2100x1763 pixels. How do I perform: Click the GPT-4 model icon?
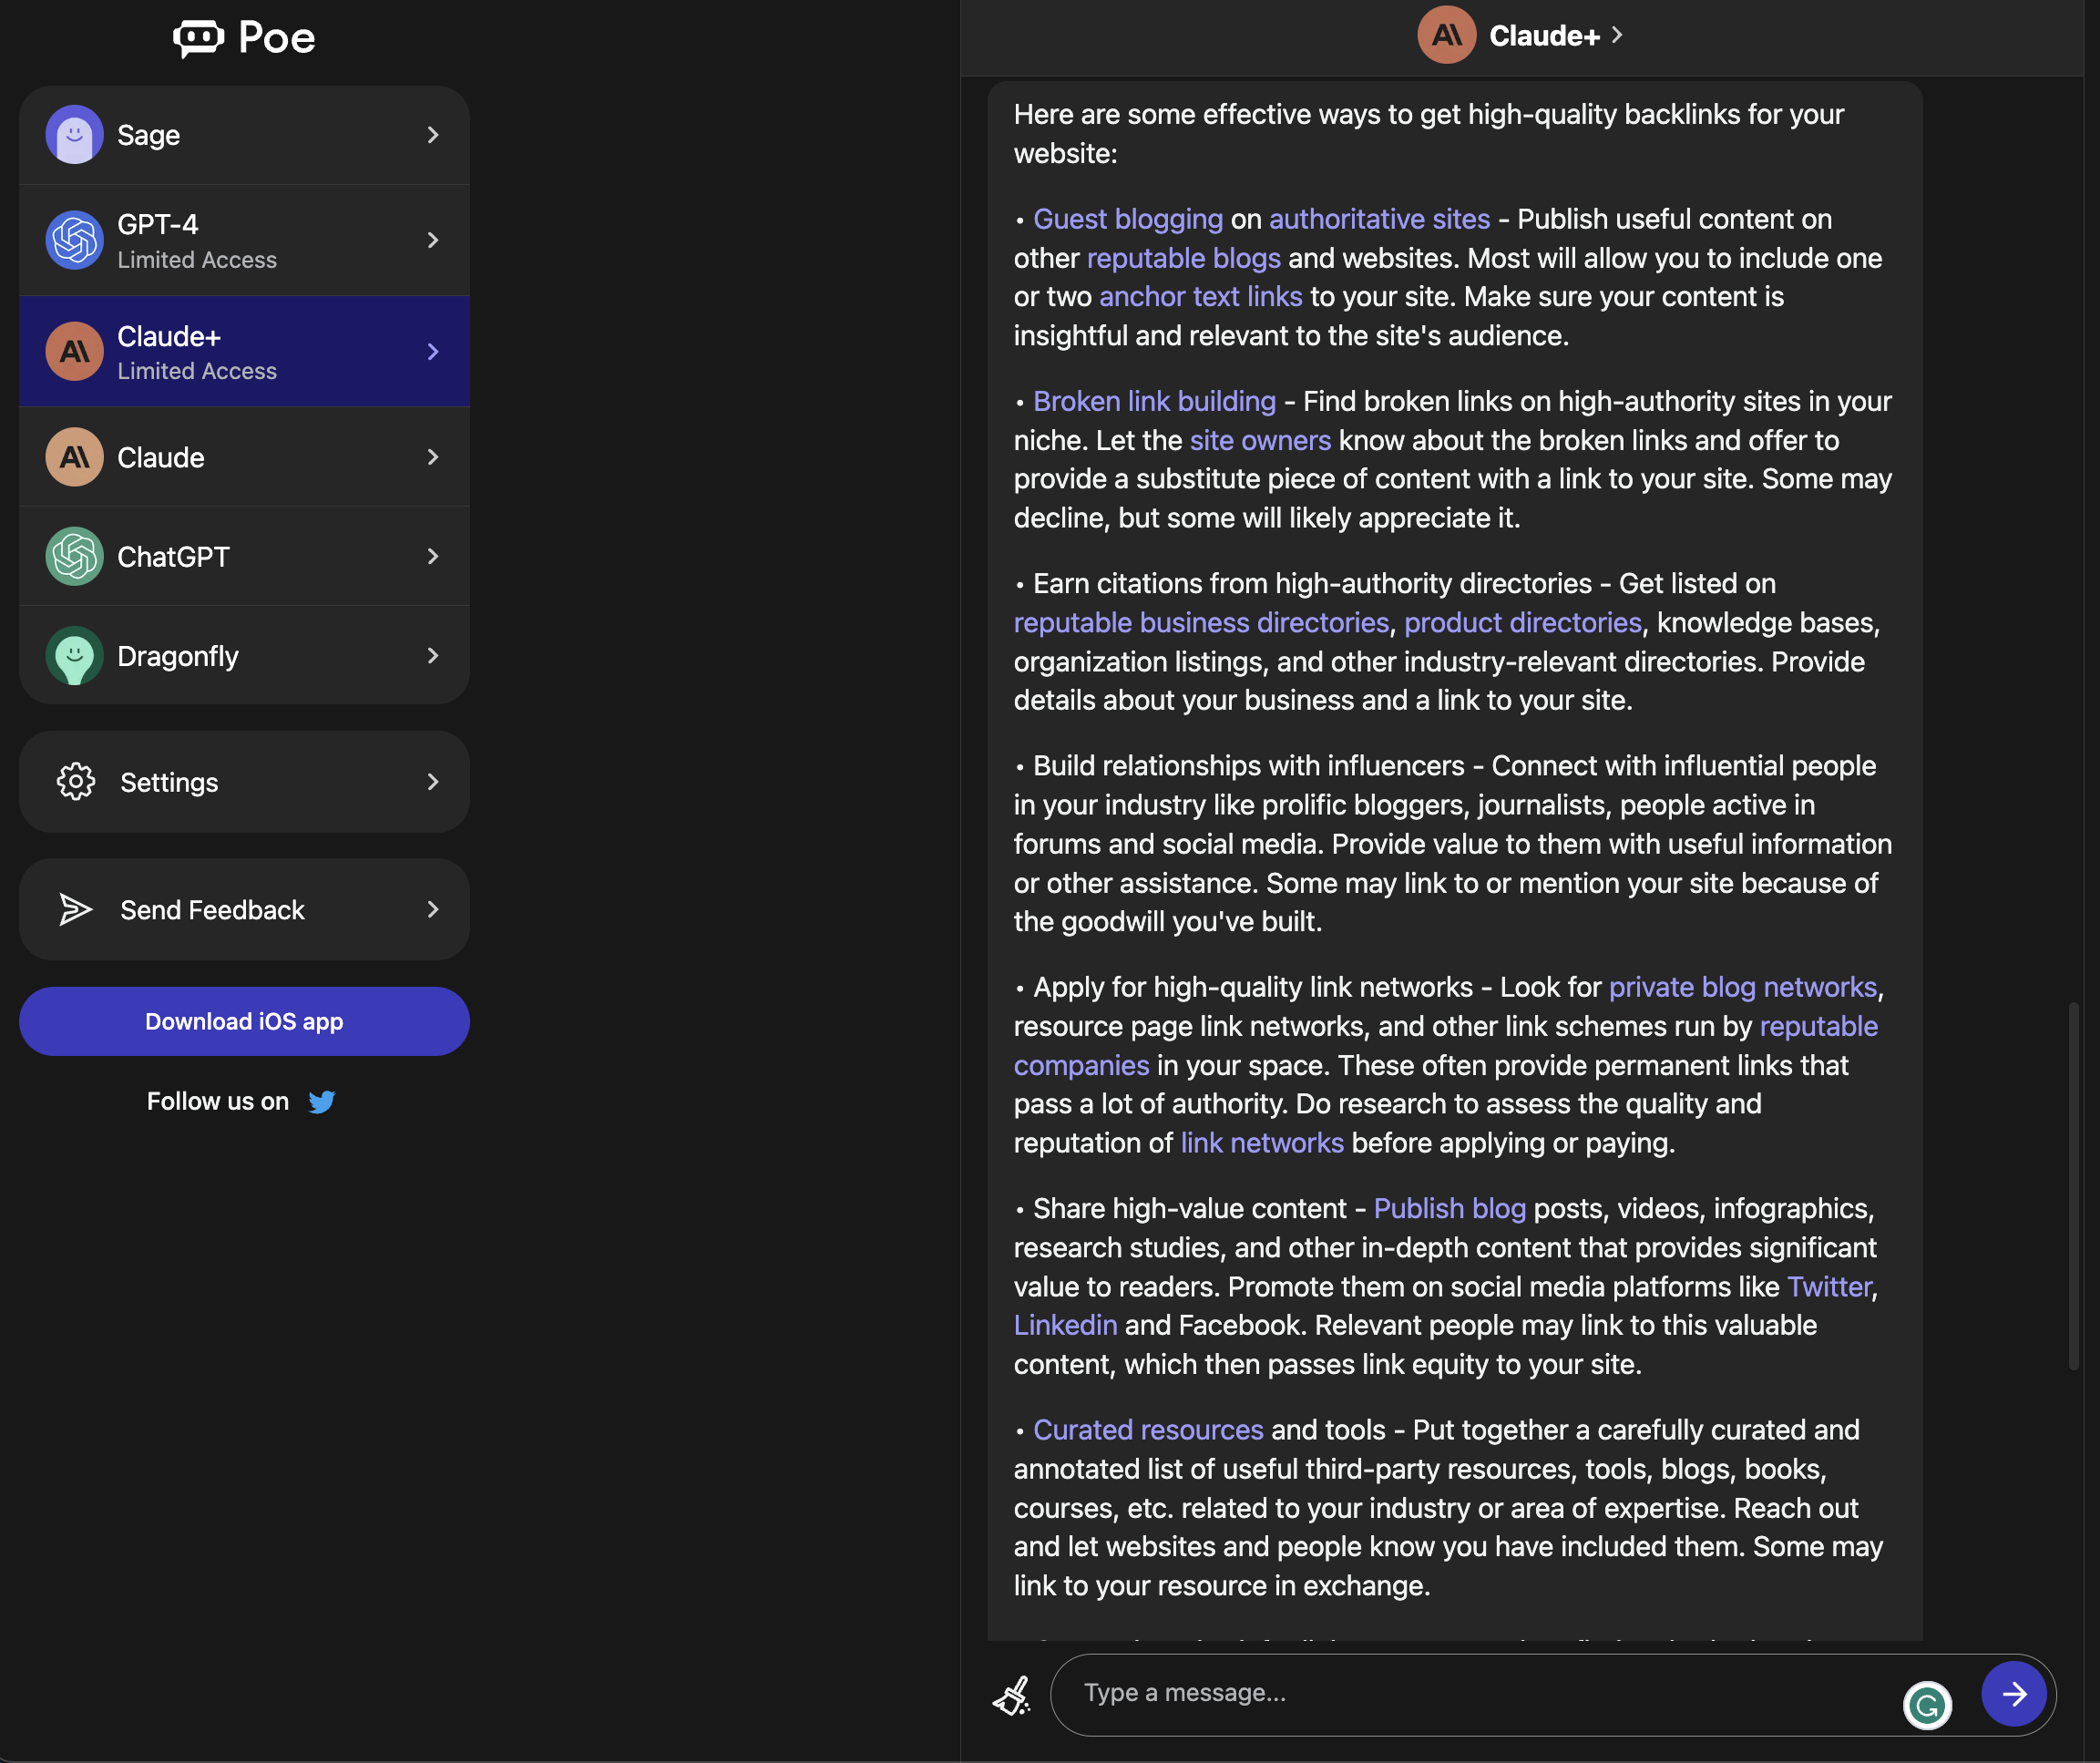point(74,236)
